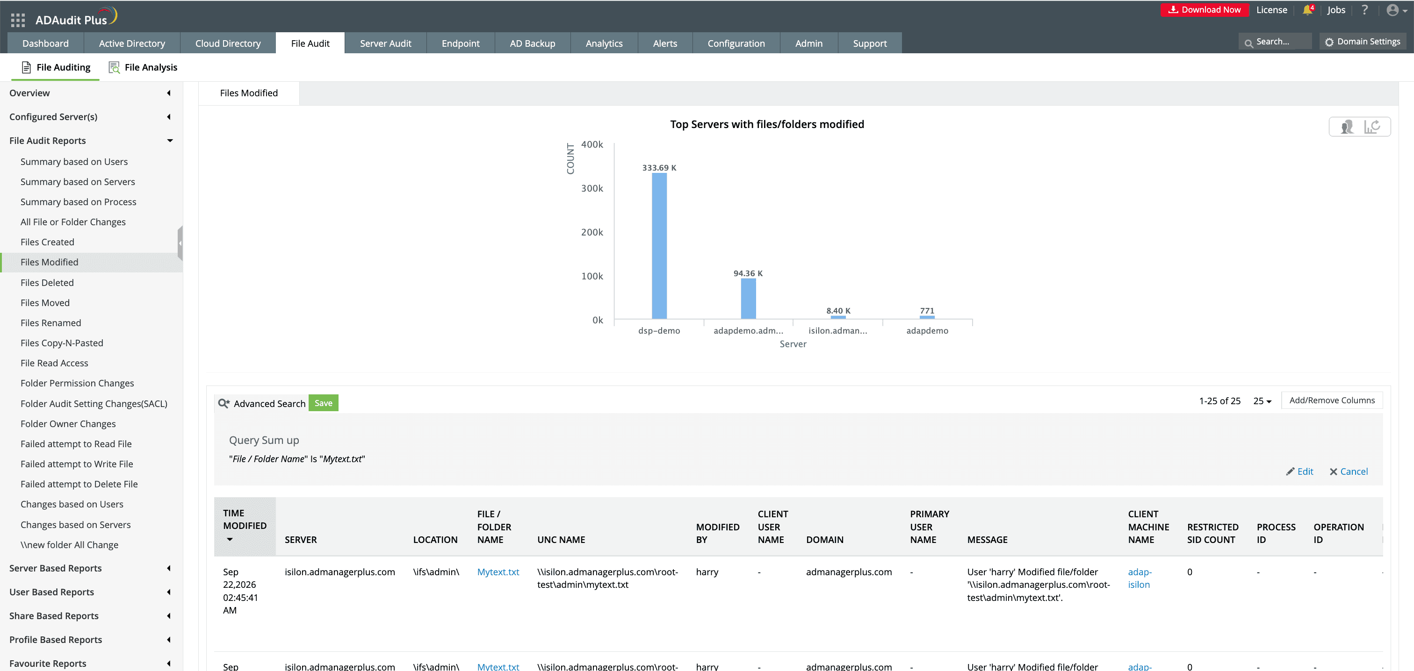Switch to the Alerts tab
This screenshot has width=1414, height=671.
tap(665, 43)
